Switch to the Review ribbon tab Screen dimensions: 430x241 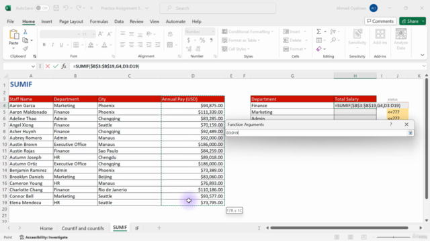click(x=136, y=21)
